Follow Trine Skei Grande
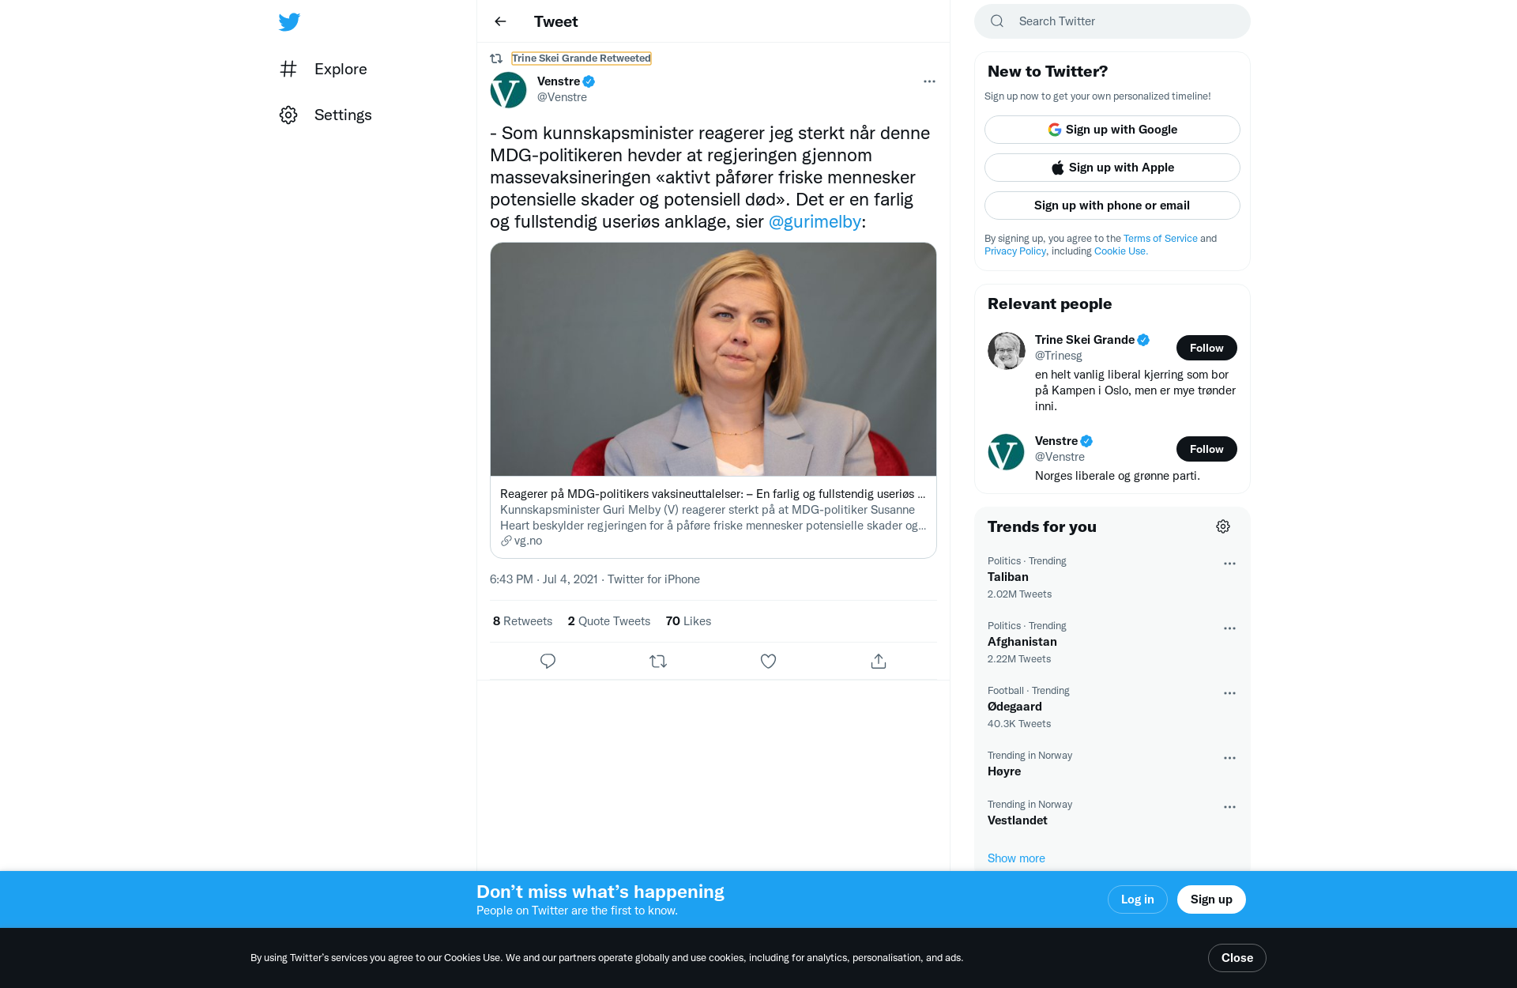 coord(1206,348)
